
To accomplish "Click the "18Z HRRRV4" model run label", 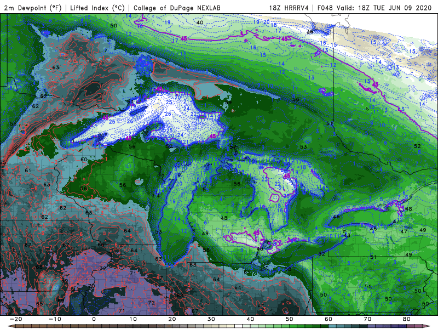I will tap(289, 8).
